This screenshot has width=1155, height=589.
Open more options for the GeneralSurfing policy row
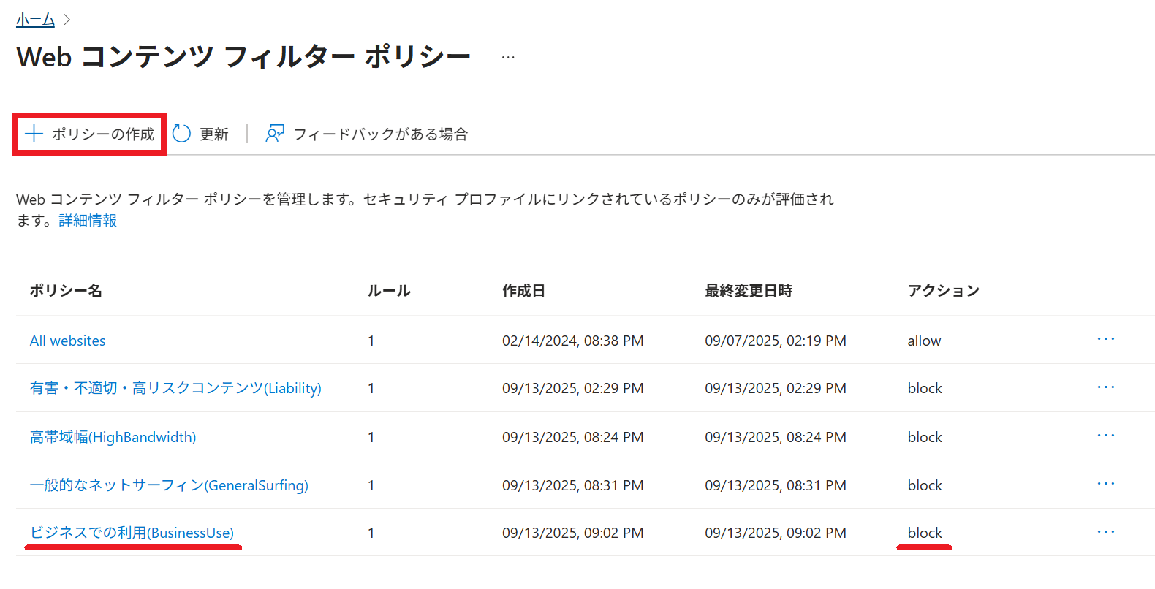[x=1106, y=484]
